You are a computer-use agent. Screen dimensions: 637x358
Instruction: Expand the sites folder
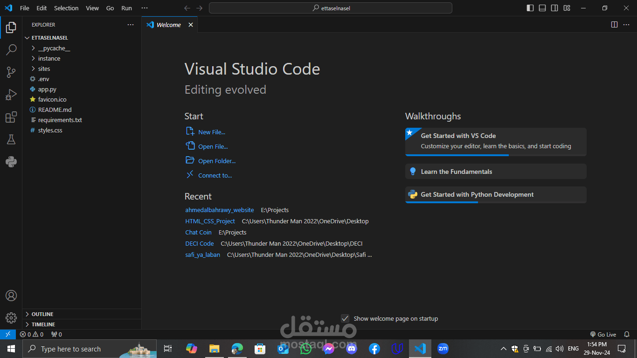(82, 69)
